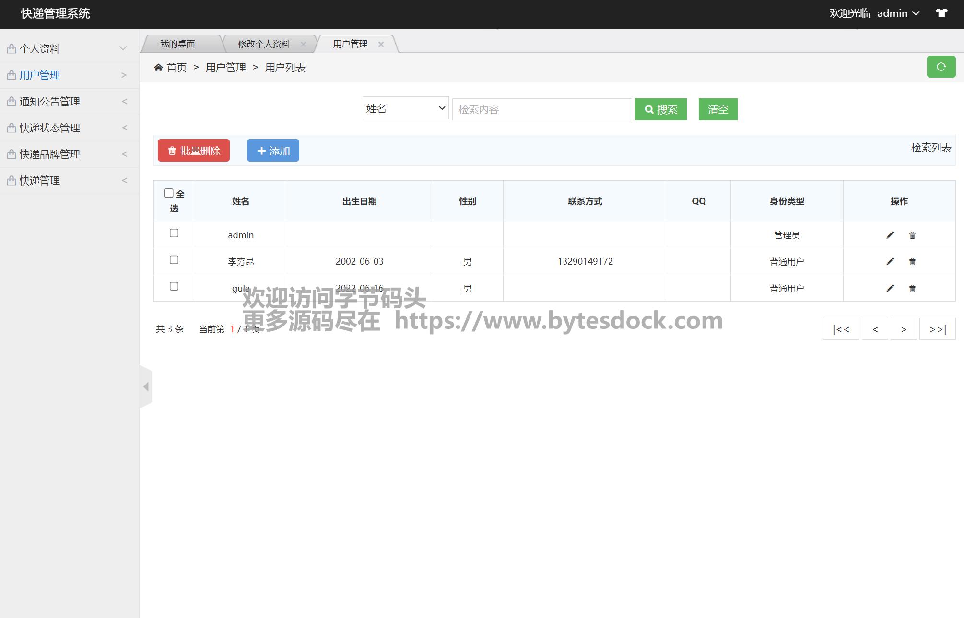Switch to the 我的桌面 tab
The width and height of the screenshot is (964, 618).
[177, 44]
